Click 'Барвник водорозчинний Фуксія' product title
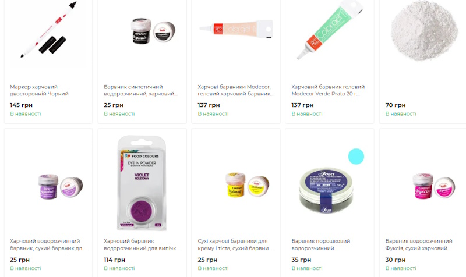 [x=419, y=244]
